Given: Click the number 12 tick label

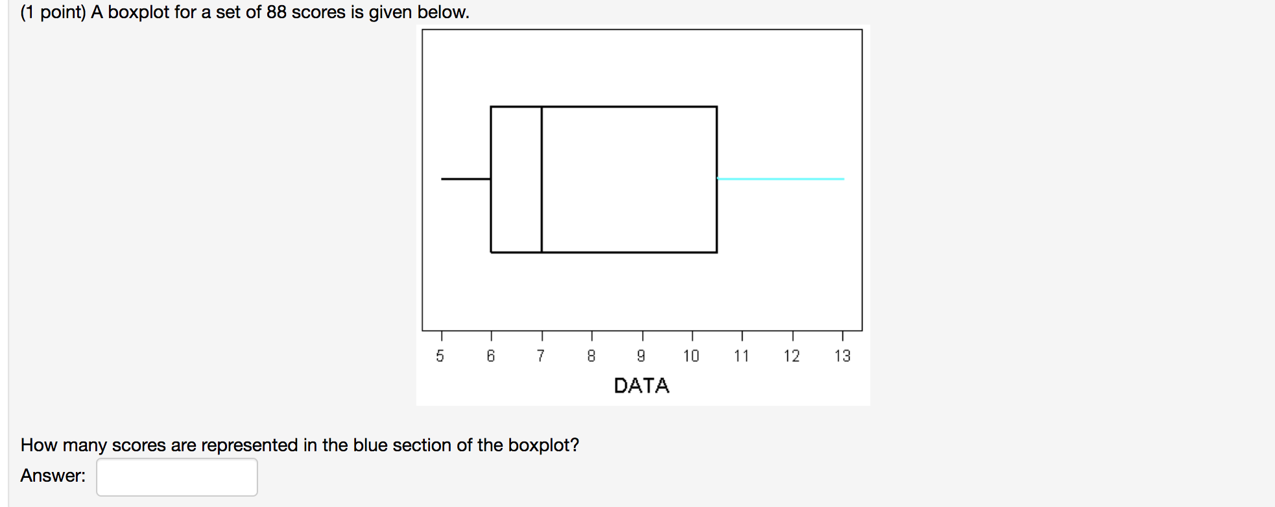Looking at the screenshot, I should tap(792, 355).
